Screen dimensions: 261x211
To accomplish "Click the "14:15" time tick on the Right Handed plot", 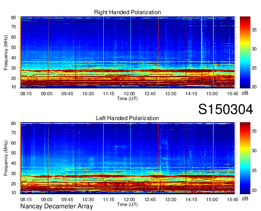I will coord(191,94).
